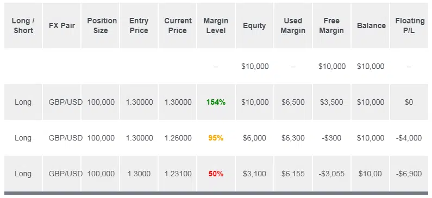Click the -$3,055 free margin cell
This screenshot has height=198, width=432.
[331, 174]
